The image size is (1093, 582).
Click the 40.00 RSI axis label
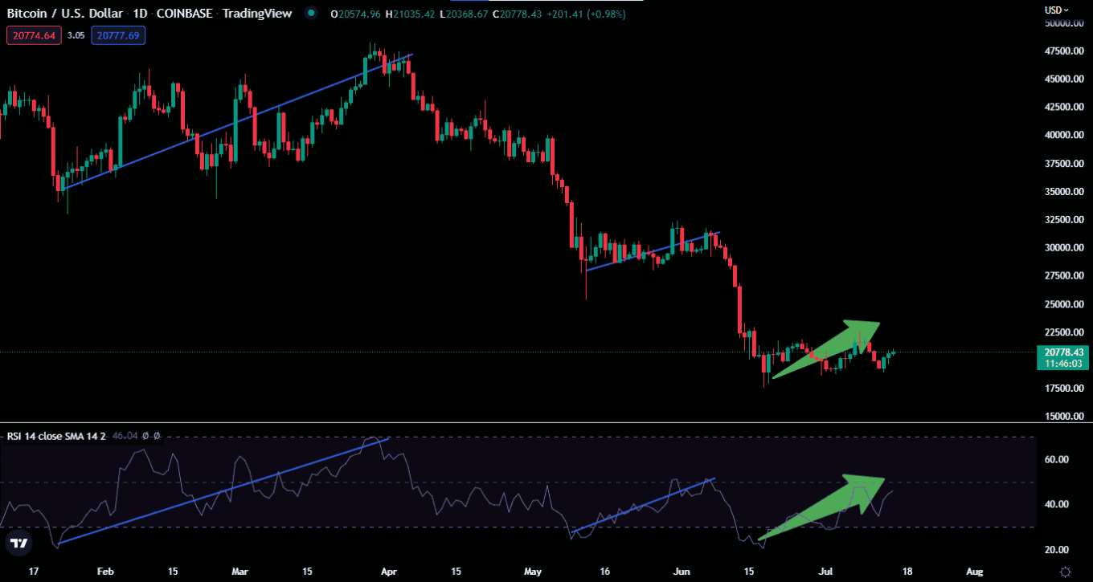point(1057,504)
